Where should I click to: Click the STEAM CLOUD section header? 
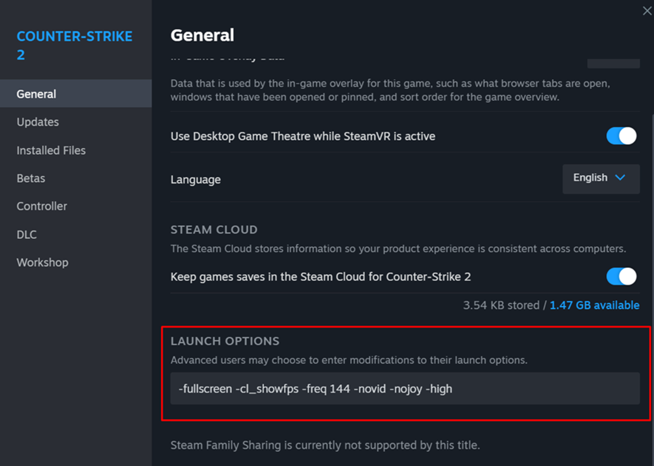click(214, 229)
